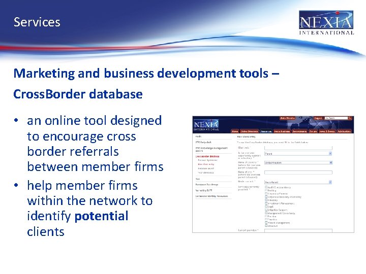Open the Your client data sub-link
This screenshot has height=274, width=366.
[x=206, y=173]
